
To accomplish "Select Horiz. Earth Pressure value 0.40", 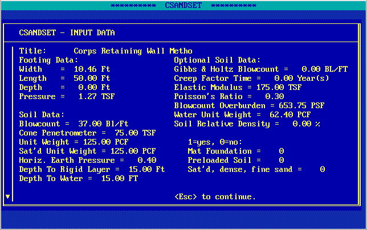I will [146, 160].
